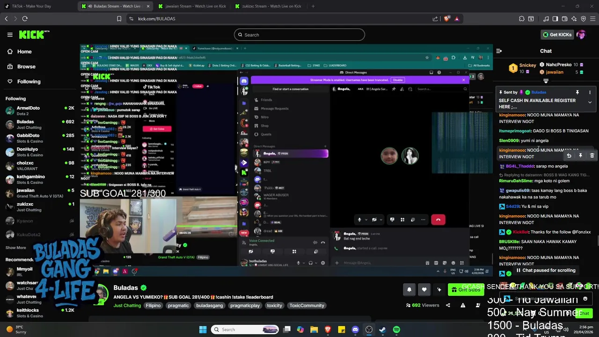Image resolution: width=599 pixels, height=337 pixels.
Task: Reply to the hovered kinginamooo message
Action: click(569, 155)
